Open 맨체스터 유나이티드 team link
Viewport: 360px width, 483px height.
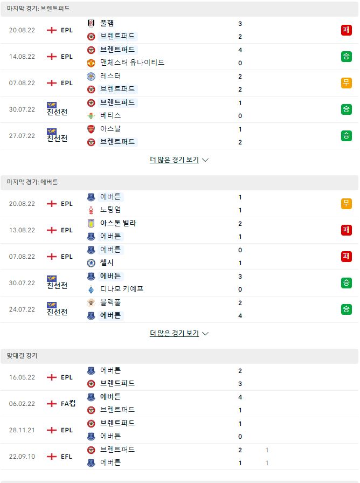tap(132, 63)
